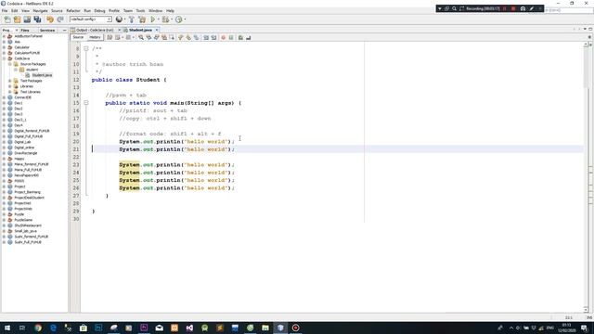594x334 pixels.
Task: Switch to the Services panel tab
Action: point(47,30)
